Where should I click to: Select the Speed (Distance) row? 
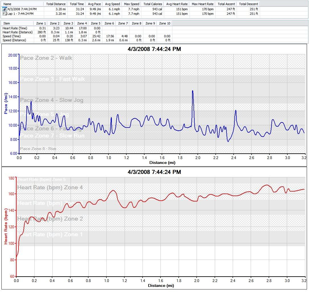point(14,40)
